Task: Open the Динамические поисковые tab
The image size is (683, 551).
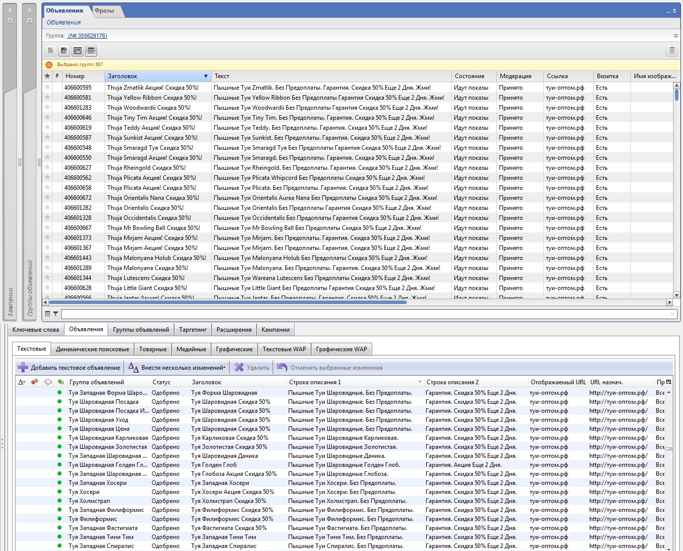Action: pos(93,349)
